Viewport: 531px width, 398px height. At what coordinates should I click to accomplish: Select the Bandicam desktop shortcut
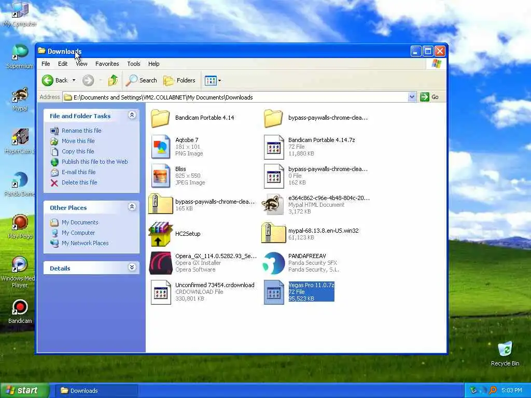20,311
